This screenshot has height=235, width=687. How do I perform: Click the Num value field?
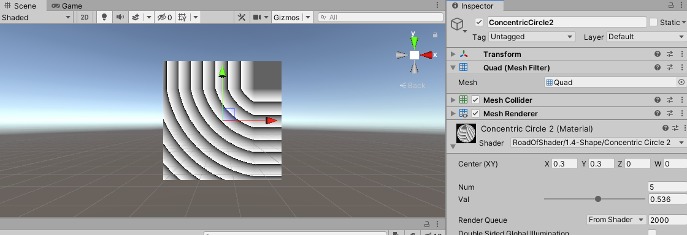(668, 187)
